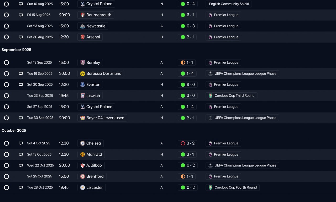Click the half-orange draw indicator for Brentford
Image resolution: width=336 pixels, height=202 pixels.
coord(183,176)
